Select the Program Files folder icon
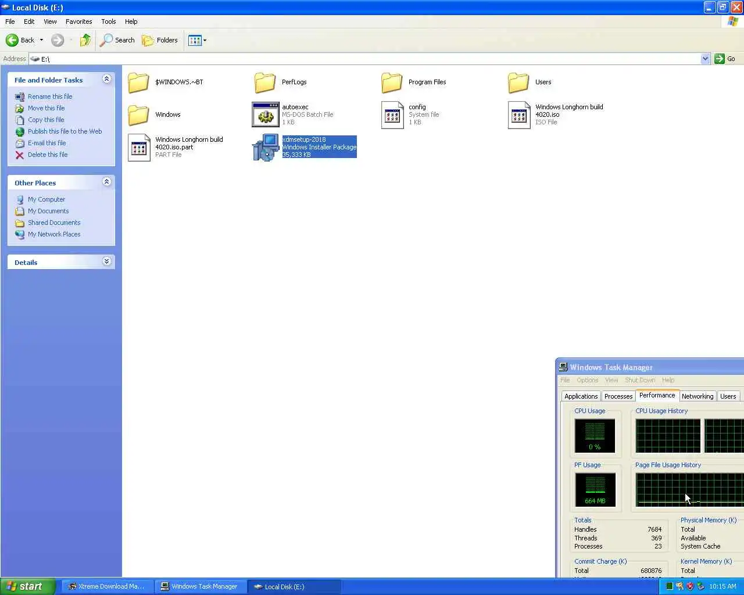 coord(392,83)
